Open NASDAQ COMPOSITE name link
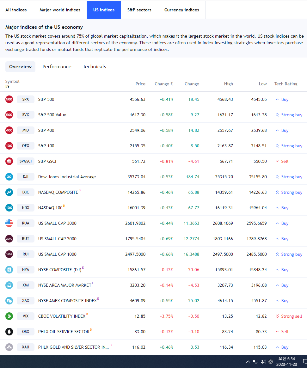 point(58,192)
